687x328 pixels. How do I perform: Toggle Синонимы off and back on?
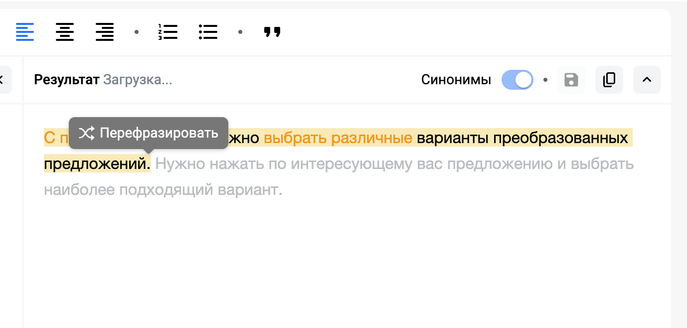click(x=517, y=80)
